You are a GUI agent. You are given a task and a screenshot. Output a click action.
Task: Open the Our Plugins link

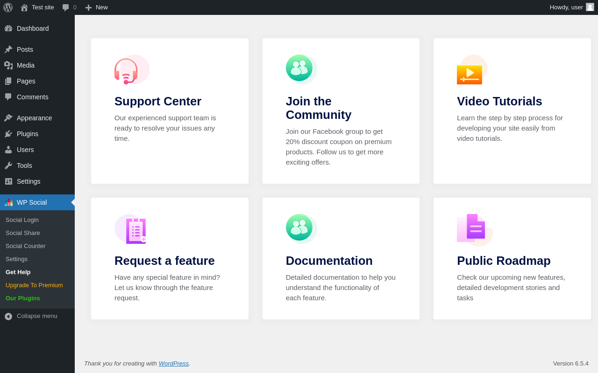[x=23, y=298]
